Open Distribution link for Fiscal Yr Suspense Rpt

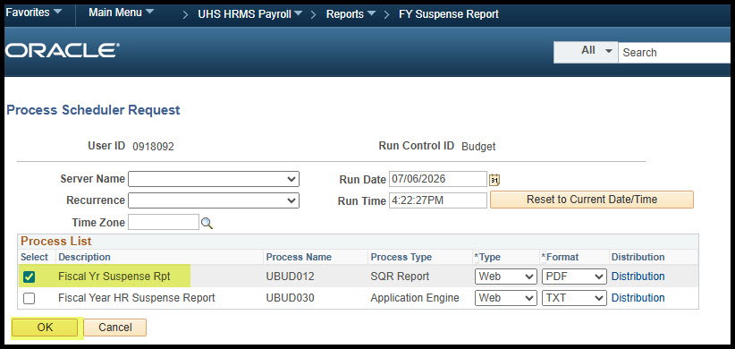pos(638,277)
